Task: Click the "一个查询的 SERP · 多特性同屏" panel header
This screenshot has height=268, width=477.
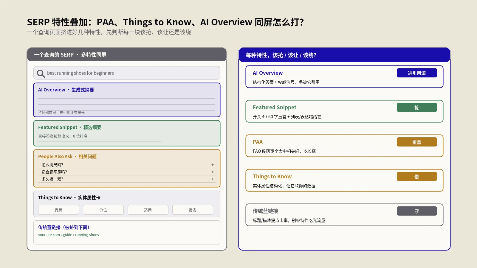Action: tap(127, 55)
